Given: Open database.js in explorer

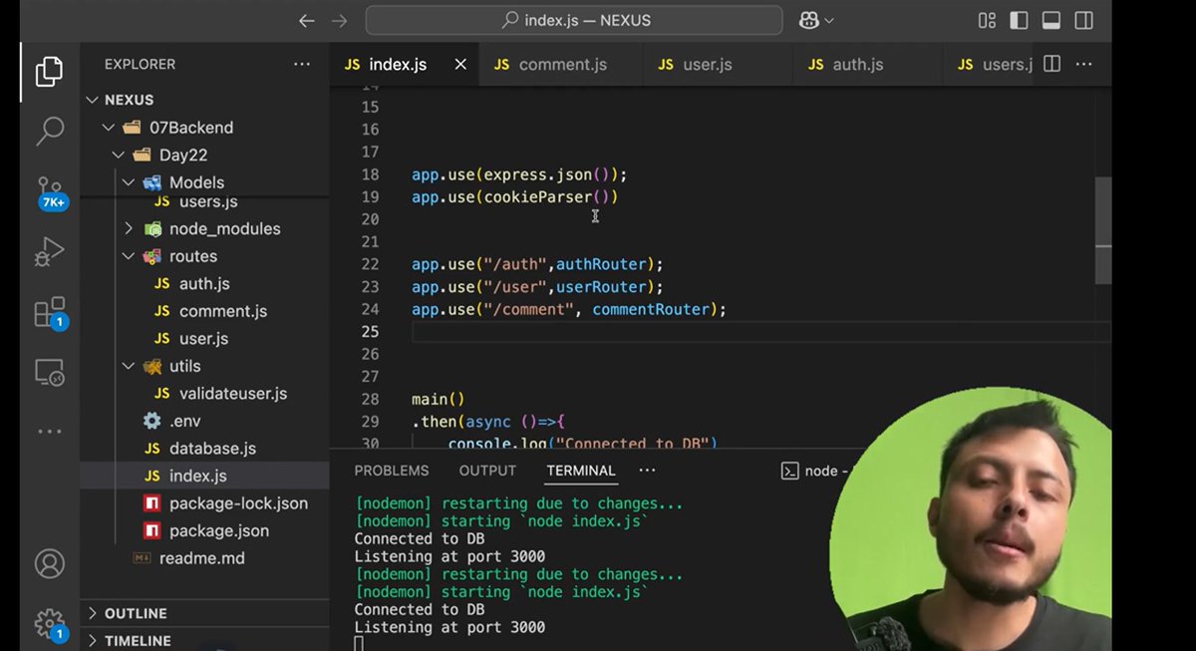Looking at the screenshot, I should click(x=204, y=449).
